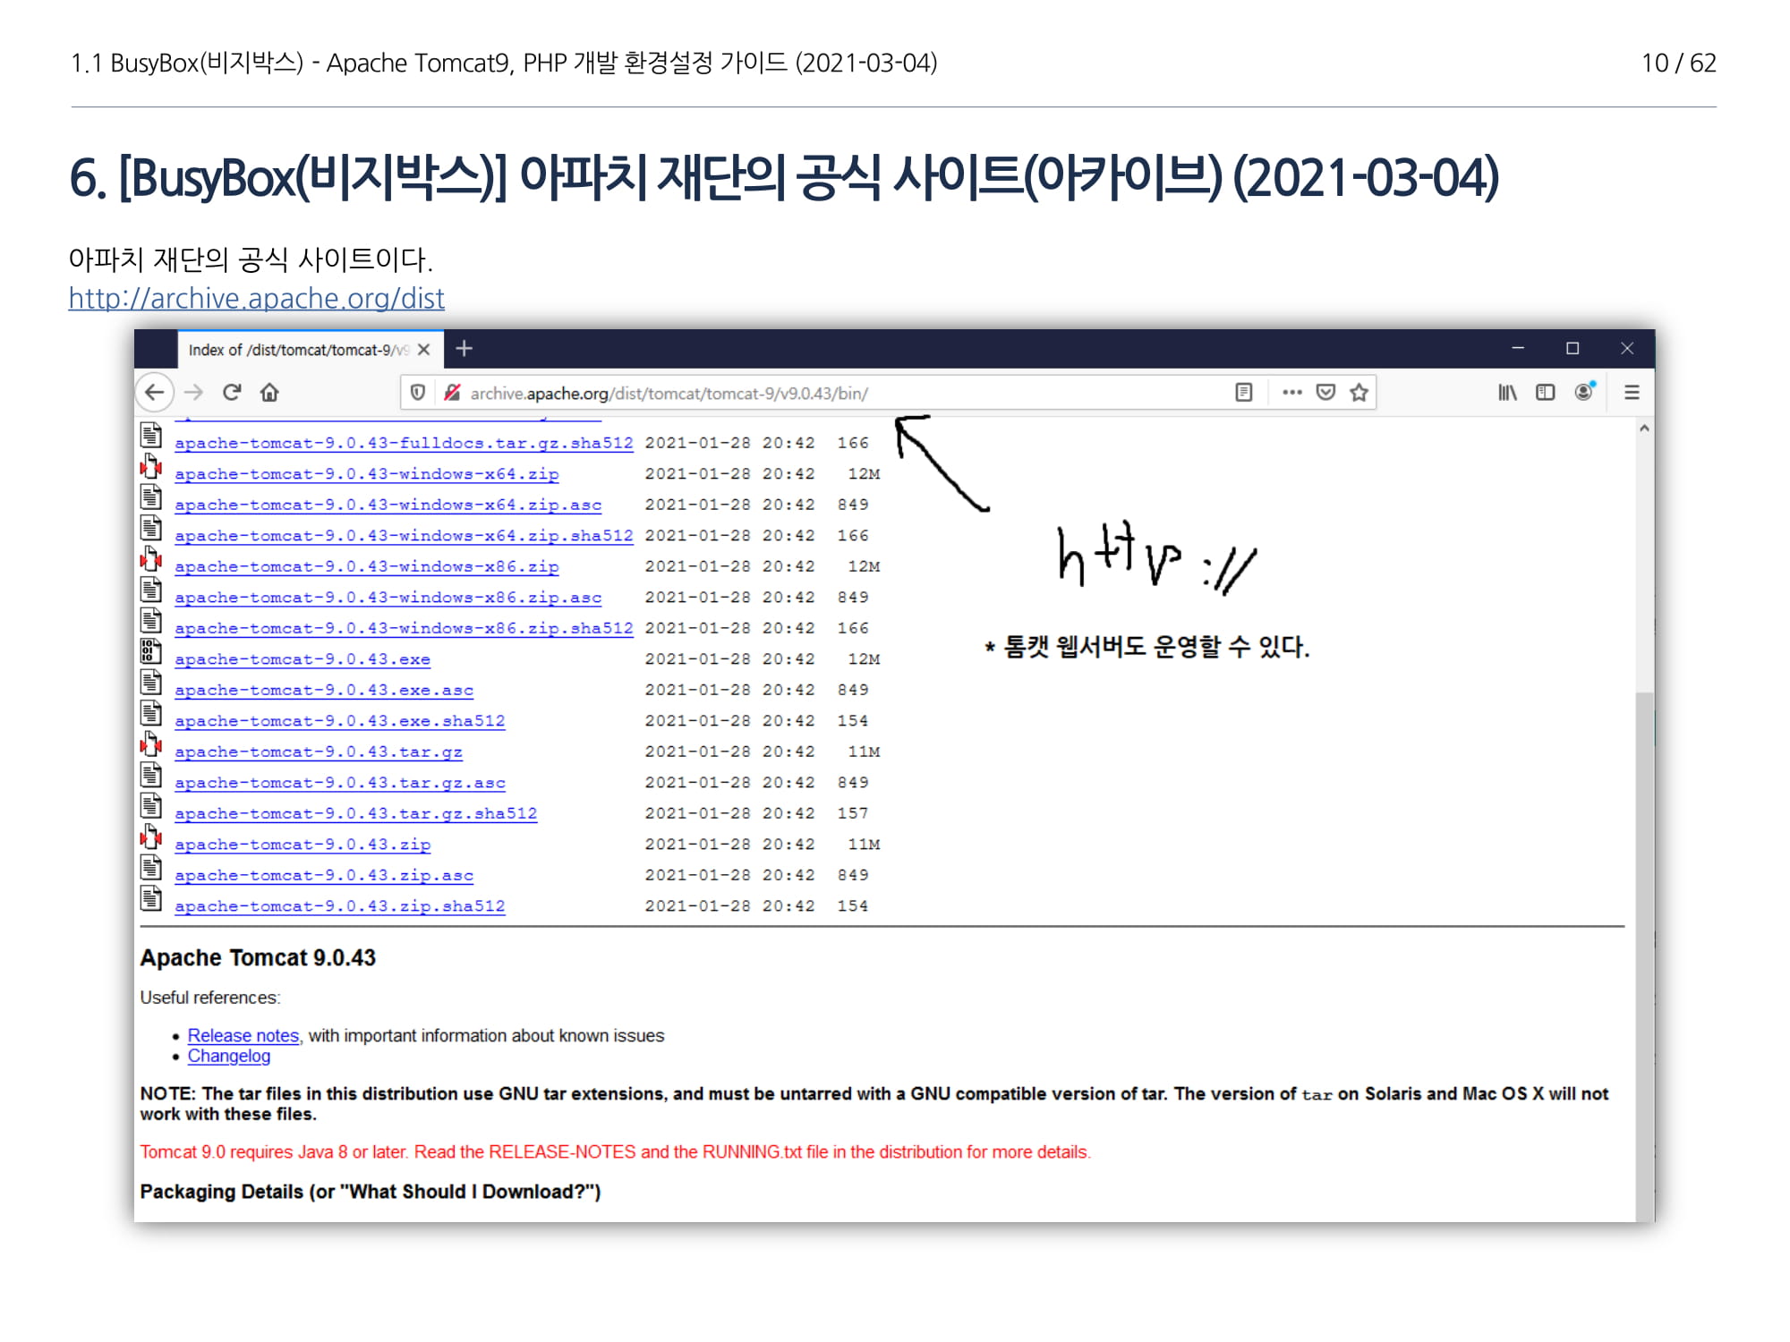Close the Index of /dist/tomcat tab
Image resolution: width=1790 pixels, height=1342 pixels.
(424, 350)
